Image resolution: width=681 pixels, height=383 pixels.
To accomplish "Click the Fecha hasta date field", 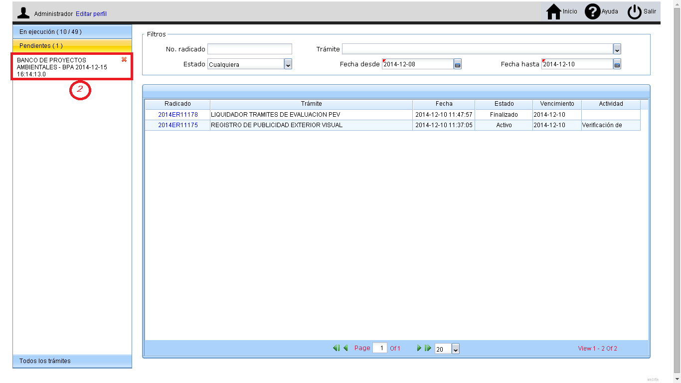I will [x=577, y=64].
